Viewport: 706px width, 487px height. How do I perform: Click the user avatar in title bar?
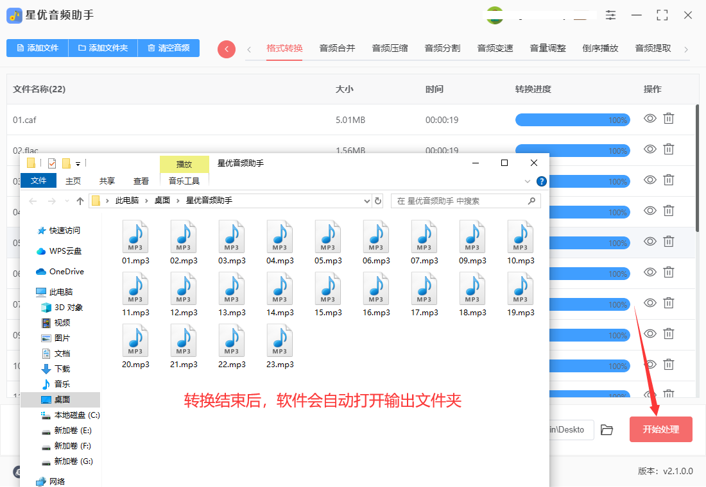click(495, 15)
